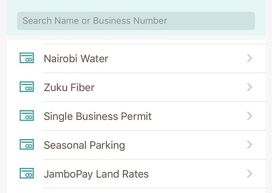This screenshot has width=272, height=193.
Task: Click the Seasonal Parking bill icon
Action: pos(27,144)
